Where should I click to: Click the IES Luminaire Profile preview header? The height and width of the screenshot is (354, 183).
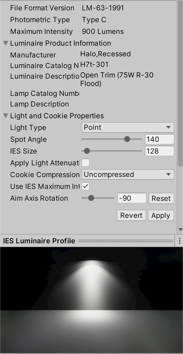coord(88,241)
